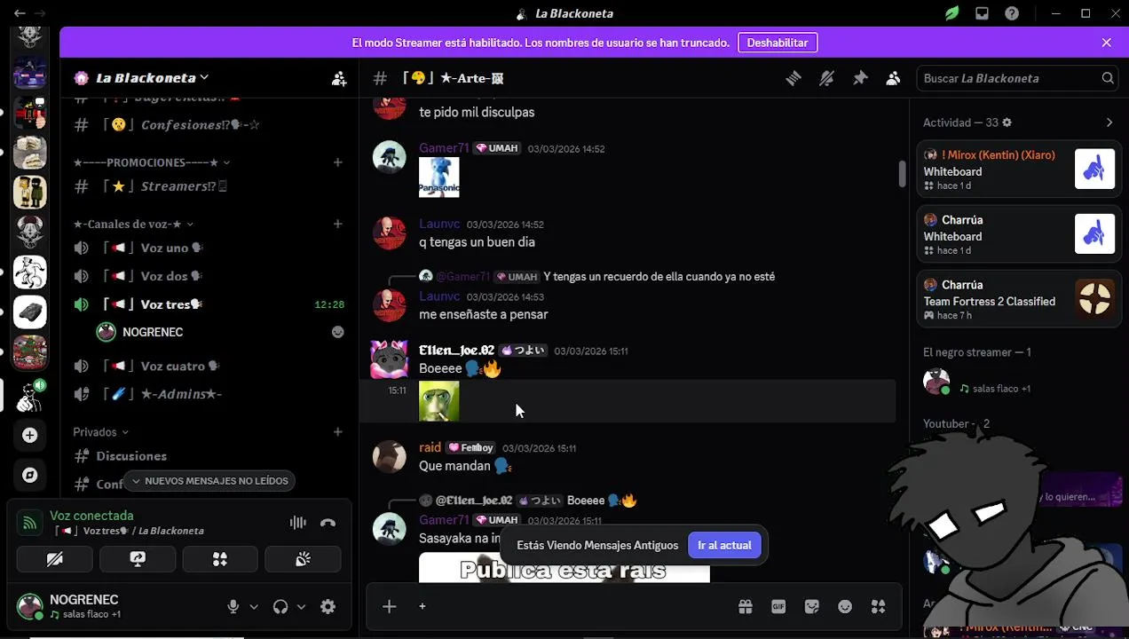Open the emoji picker in message bar
Viewport: 1129px width, 639px height.
tap(845, 607)
